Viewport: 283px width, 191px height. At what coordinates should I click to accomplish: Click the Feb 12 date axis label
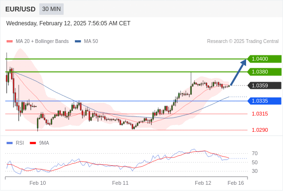click(203, 183)
